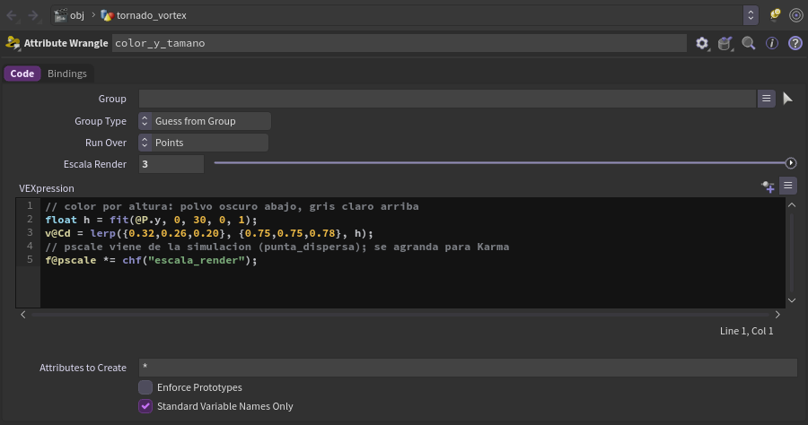The height and width of the screenshot is (425, 808).
Task: Open node help with the question icon
Action: 795,43
